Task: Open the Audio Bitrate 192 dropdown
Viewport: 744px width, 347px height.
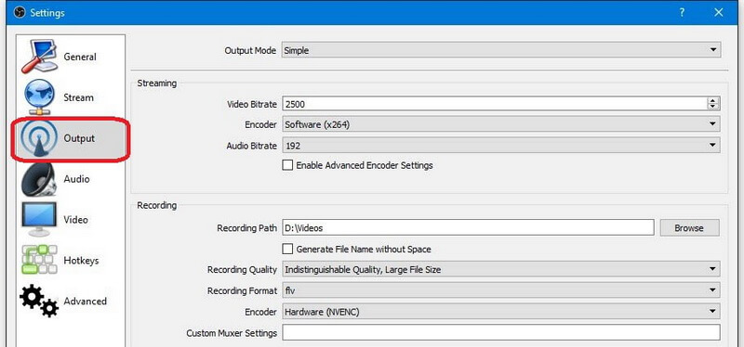Action: point(501,146)
